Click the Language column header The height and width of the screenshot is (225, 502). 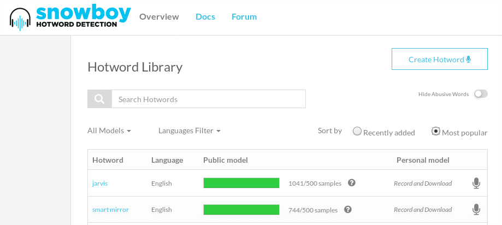tap(167, 160)
